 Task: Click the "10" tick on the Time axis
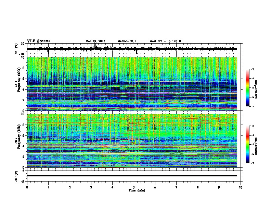click(241, 187)
